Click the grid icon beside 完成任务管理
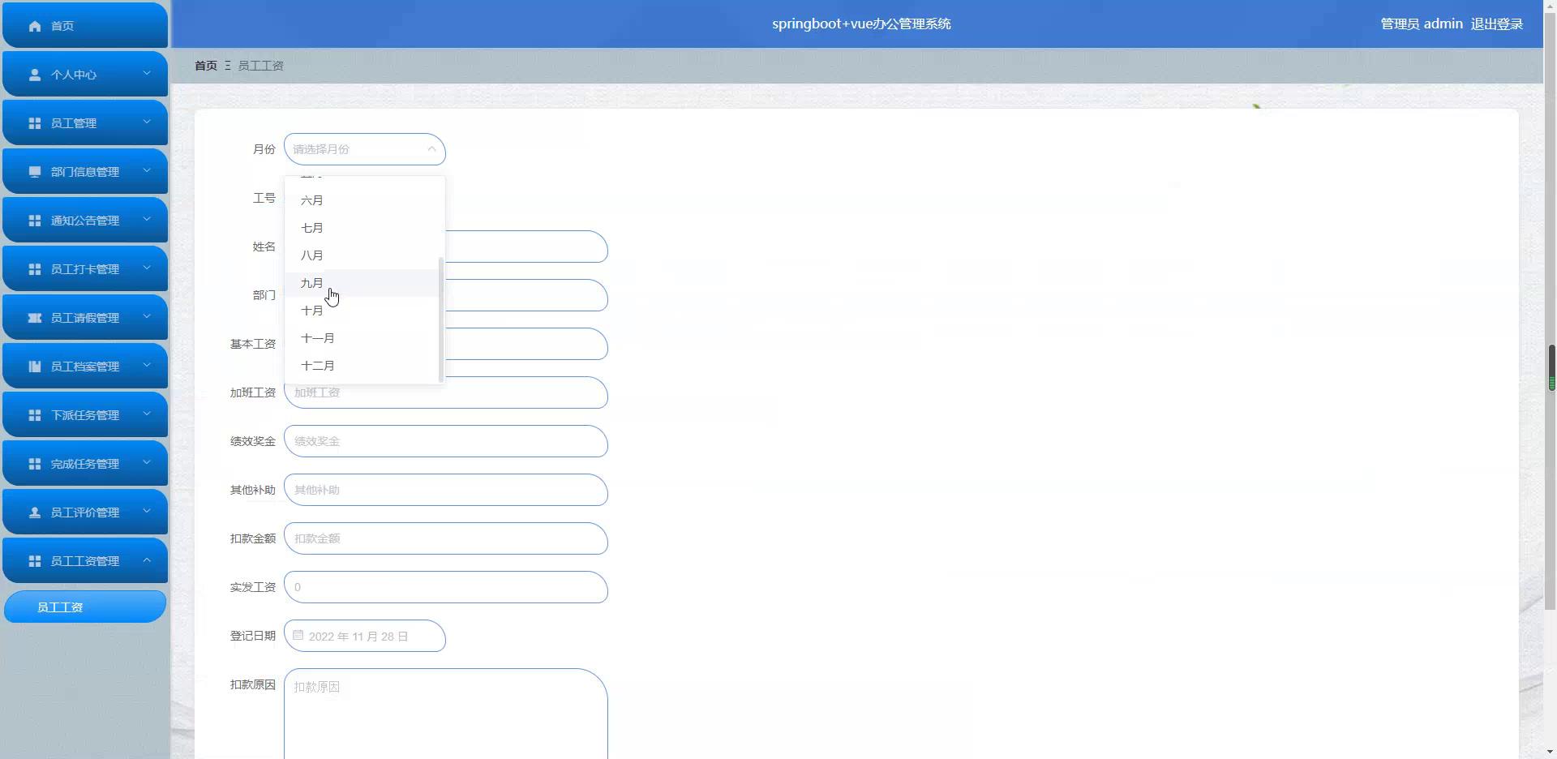The image size is (1557, 759). click(x=35, y=464)
